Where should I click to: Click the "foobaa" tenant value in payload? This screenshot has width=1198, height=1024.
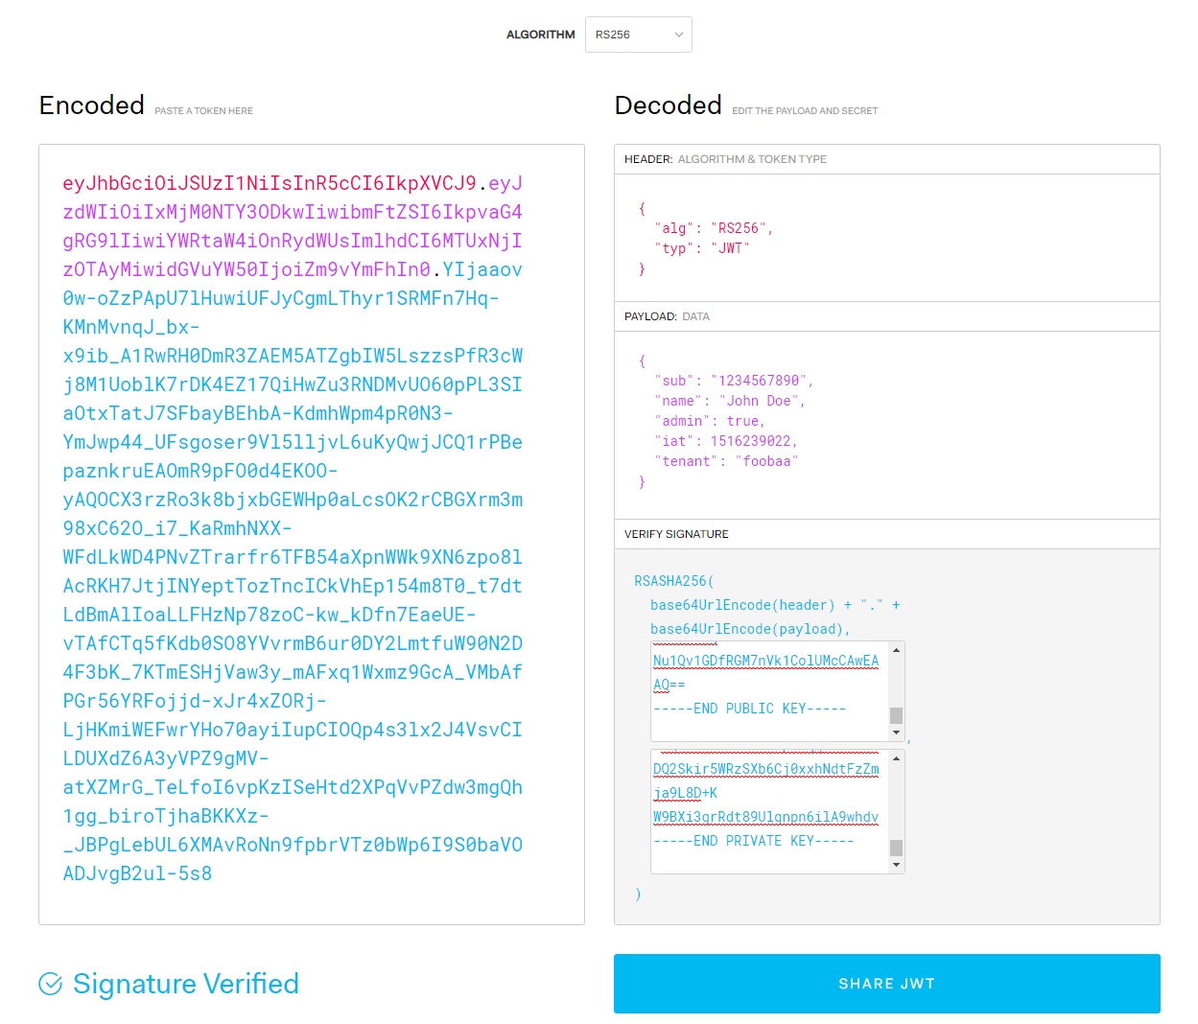(x=766, y=461)
